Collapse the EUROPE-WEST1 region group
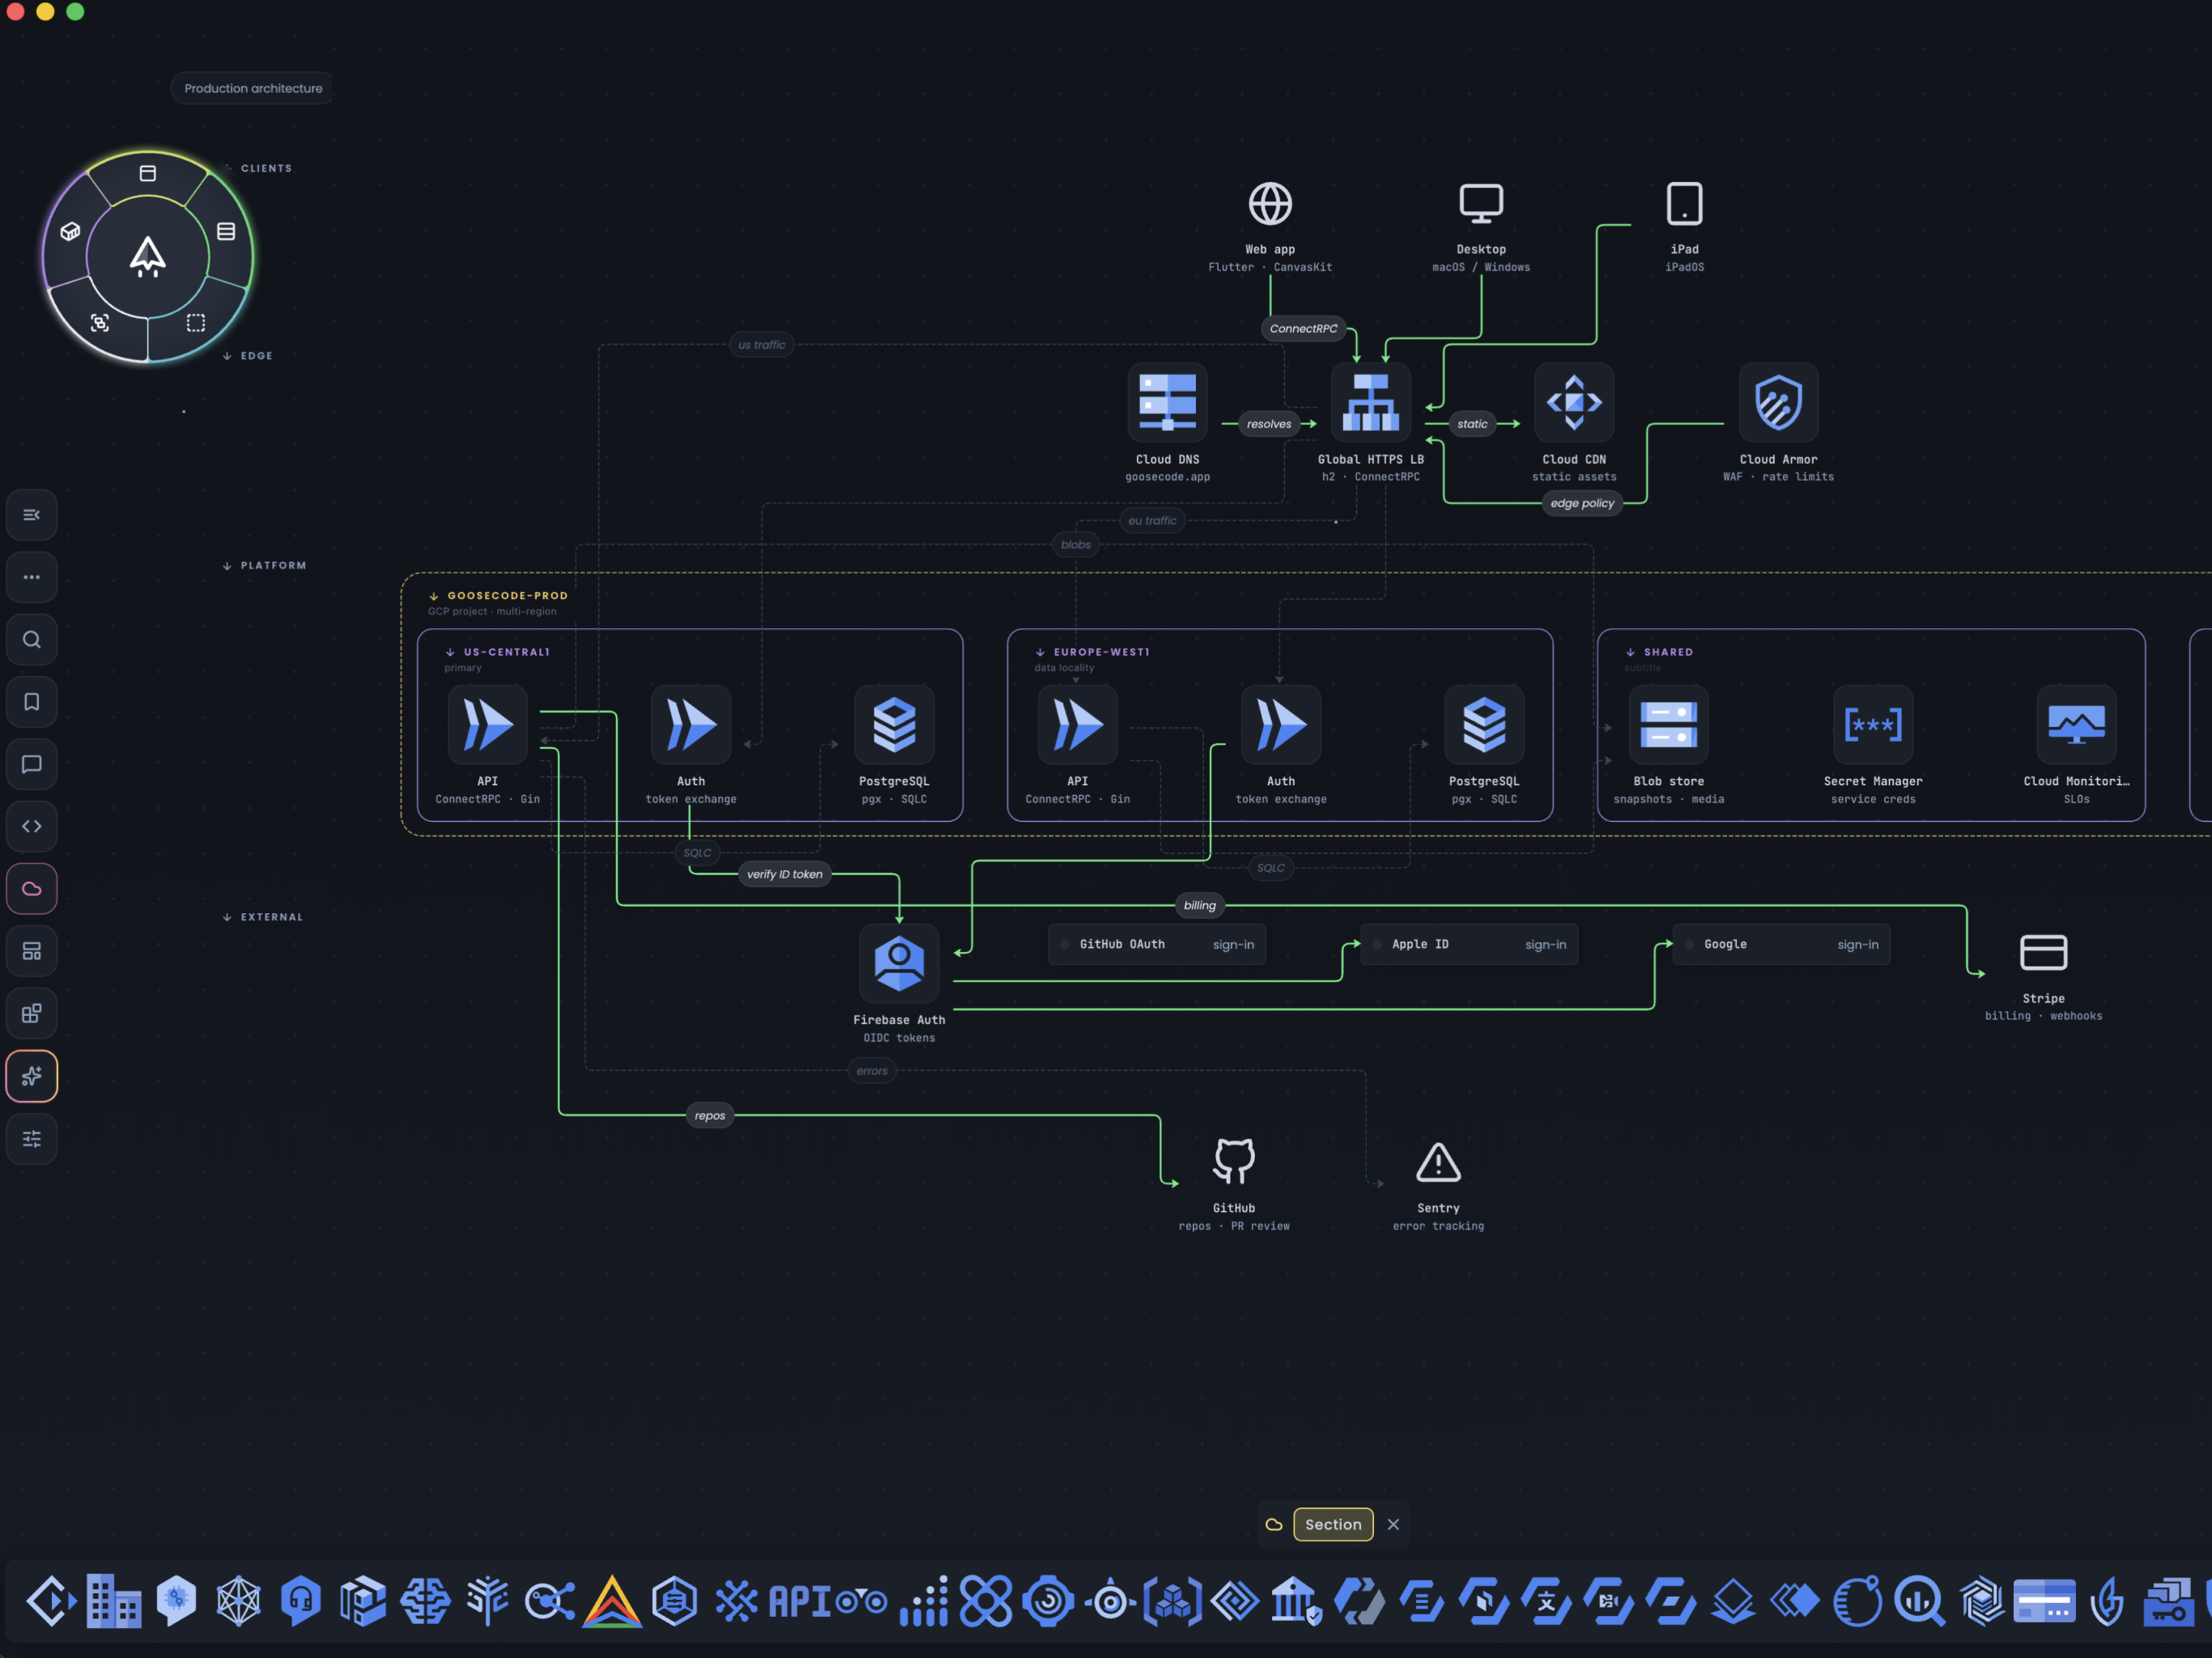2212x1658 pixels. point(1040,652)
